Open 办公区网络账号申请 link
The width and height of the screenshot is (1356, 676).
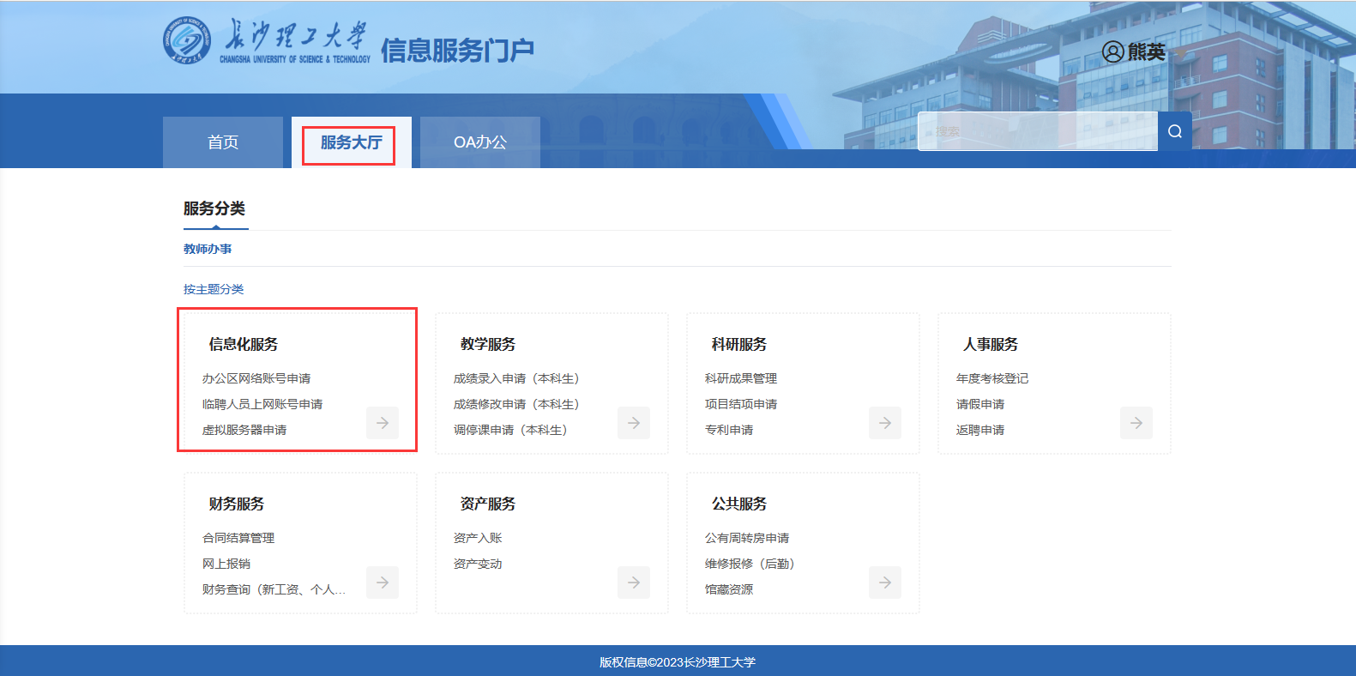click(x=256, y=378)
